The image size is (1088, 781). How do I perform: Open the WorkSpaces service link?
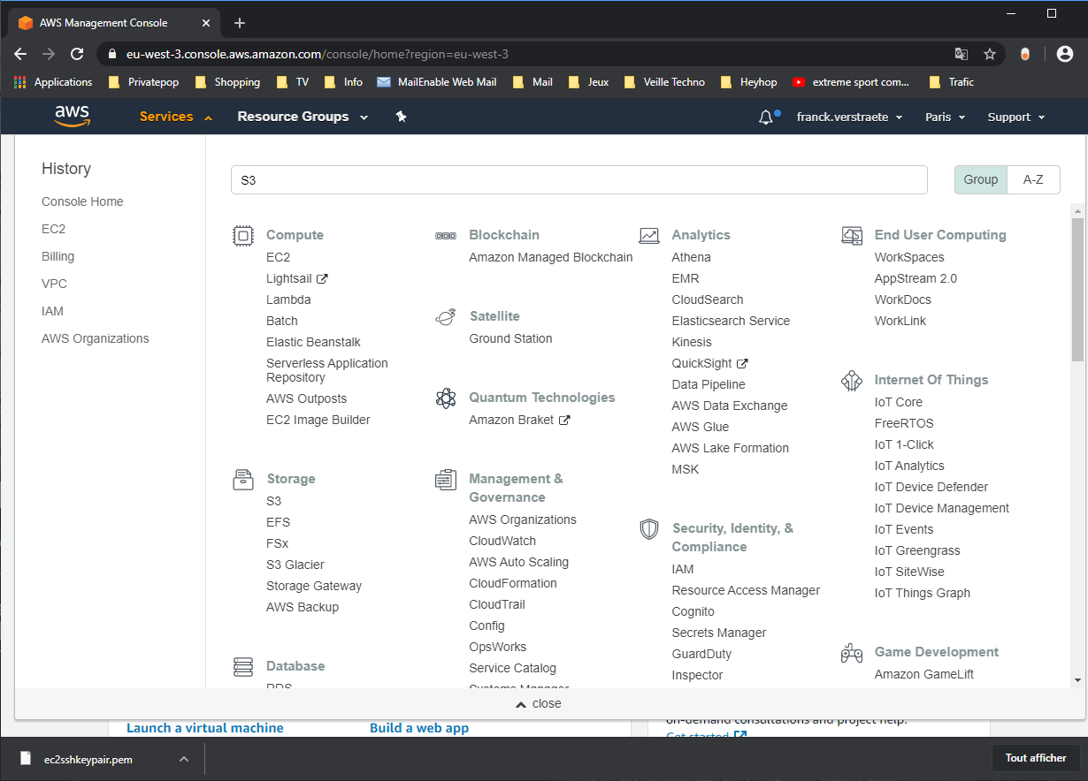[x=909, y=257]
